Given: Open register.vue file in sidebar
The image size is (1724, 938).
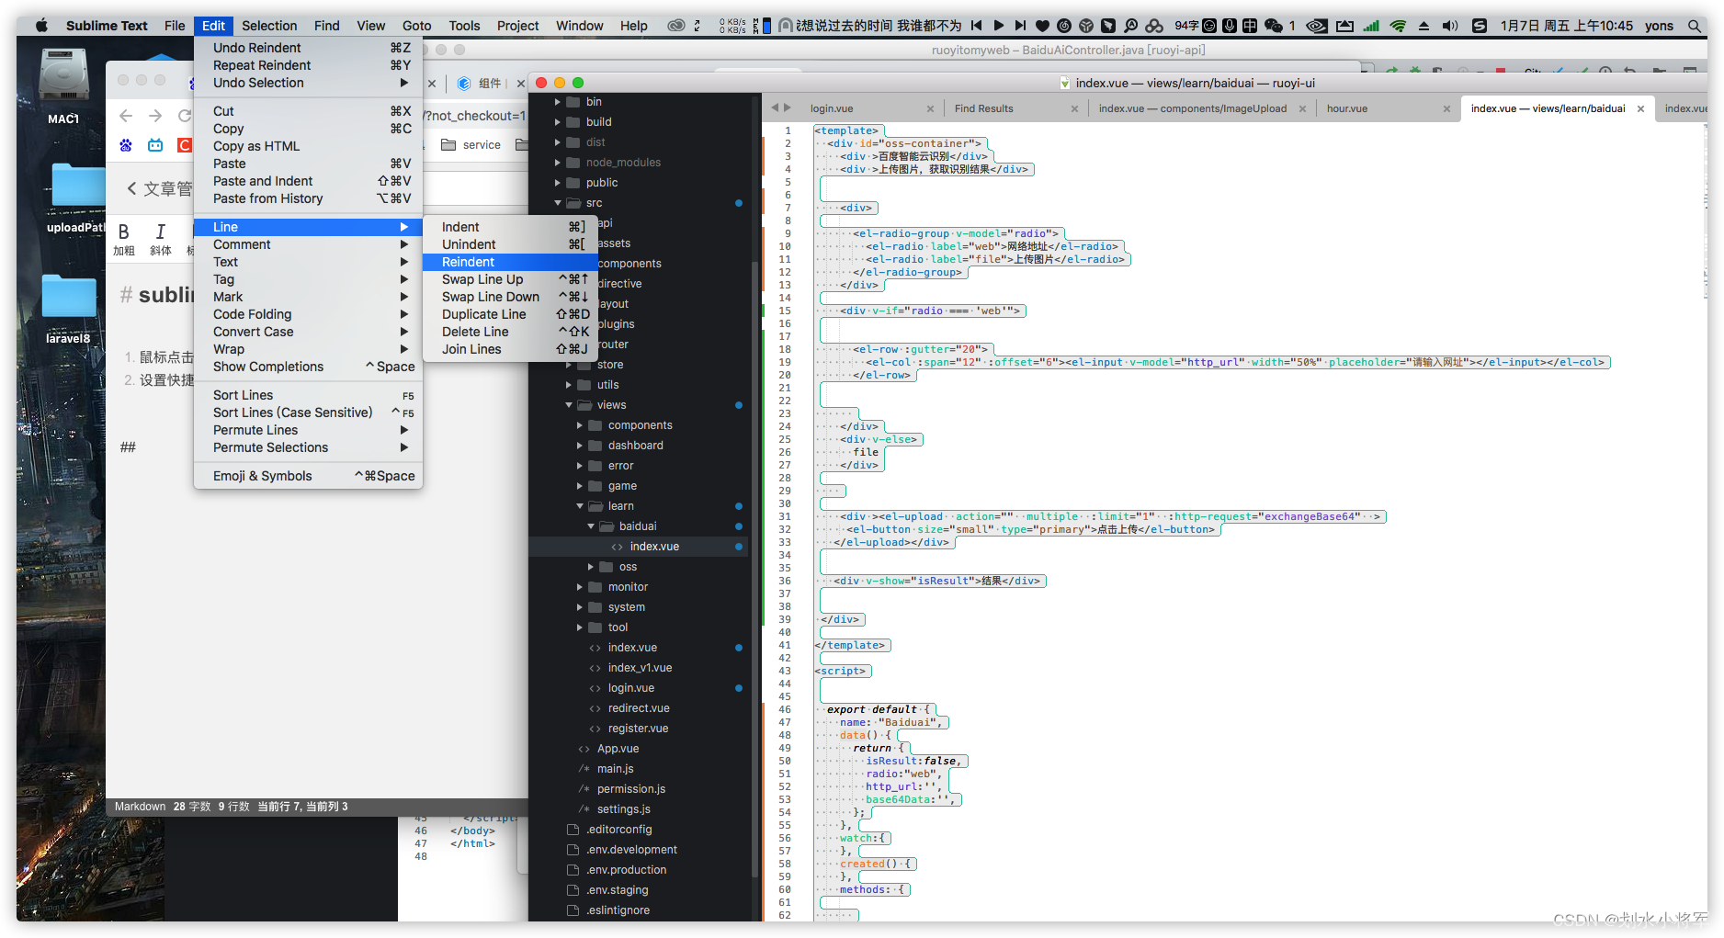Looking at the screenshot, I should (638, 729).
